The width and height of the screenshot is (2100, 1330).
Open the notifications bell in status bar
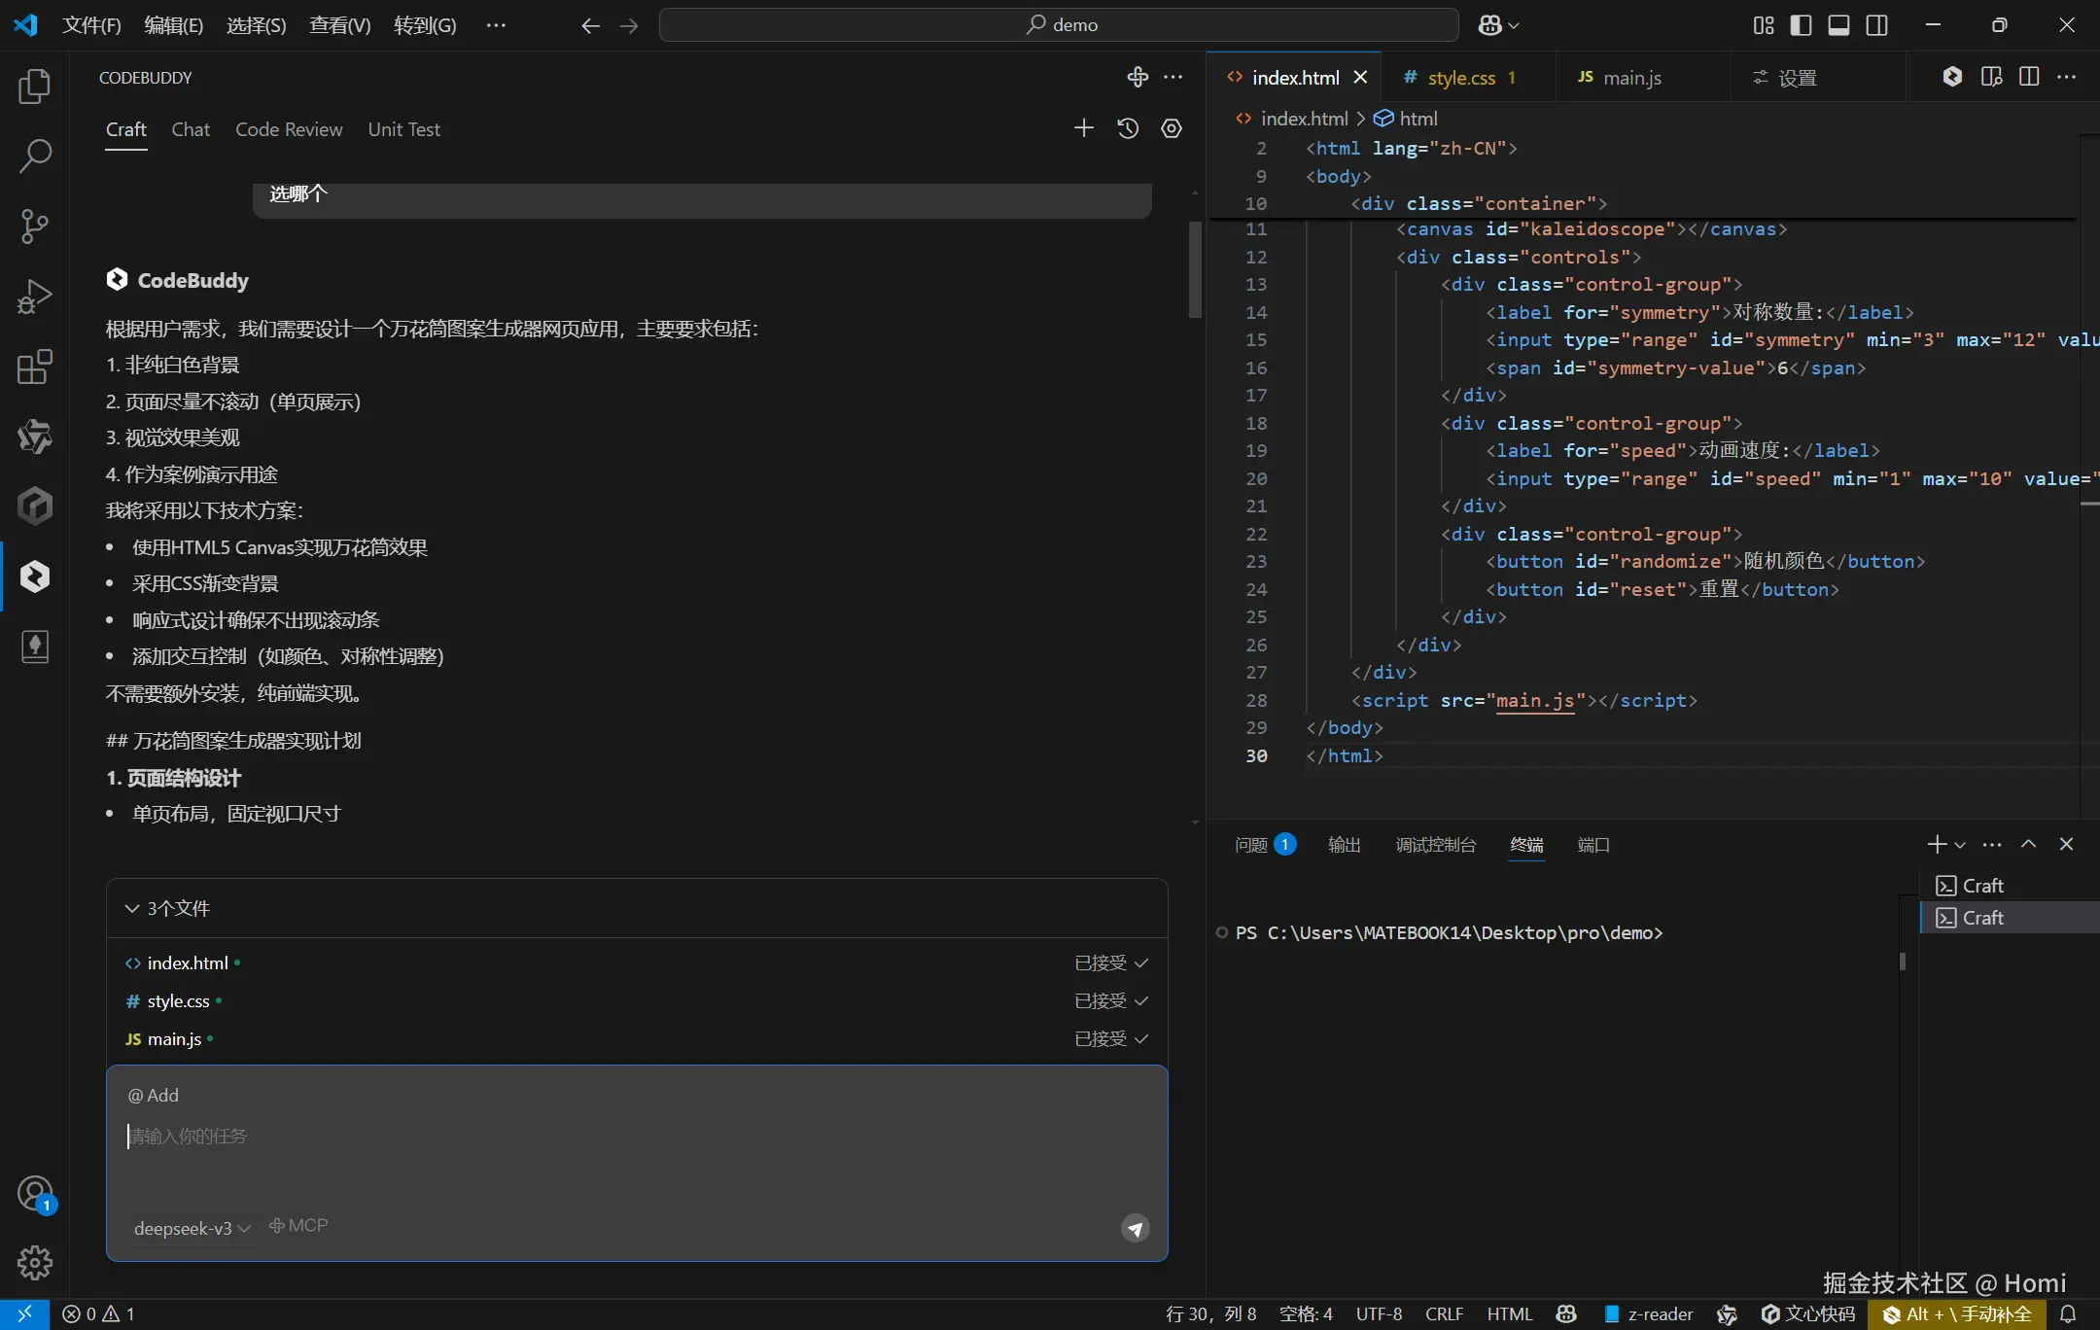pyautogui.click(x=2068, y=1313)
